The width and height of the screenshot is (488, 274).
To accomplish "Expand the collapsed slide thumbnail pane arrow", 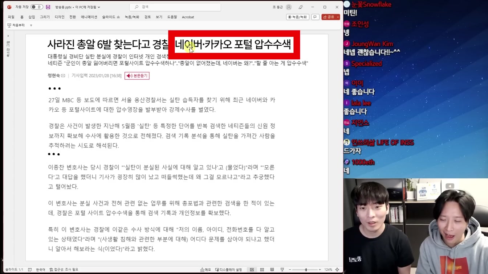I will [x=8, y=36].
